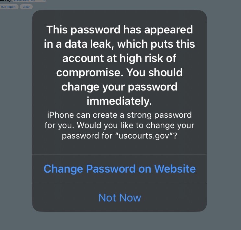Decline password change via Not Now
The height and width of the screenshot is (230, 241).
coord(120,198)
